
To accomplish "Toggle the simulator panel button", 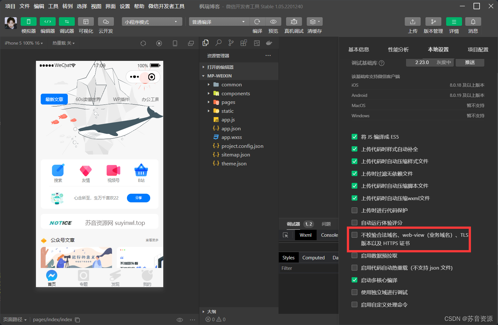I will [28, 22].
